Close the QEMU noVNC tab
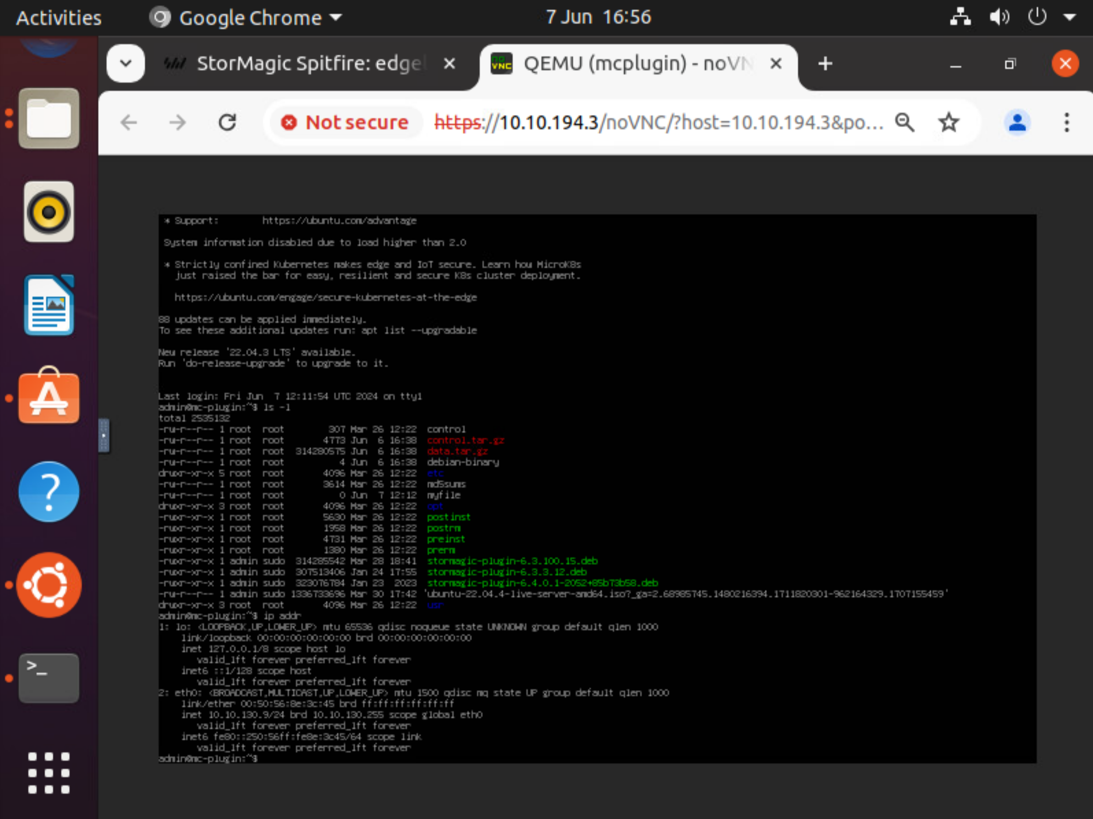1093x819 pixels. pyautogui.click(x=776, y=63)
